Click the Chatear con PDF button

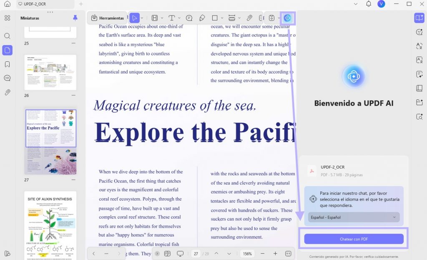click(354, 239)
